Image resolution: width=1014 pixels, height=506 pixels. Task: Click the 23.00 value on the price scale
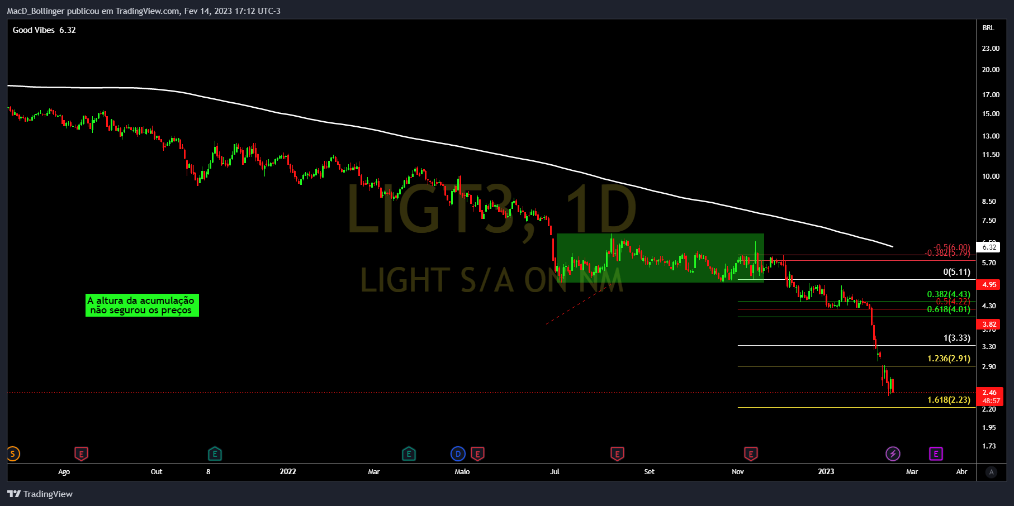[x=991, y=49]
